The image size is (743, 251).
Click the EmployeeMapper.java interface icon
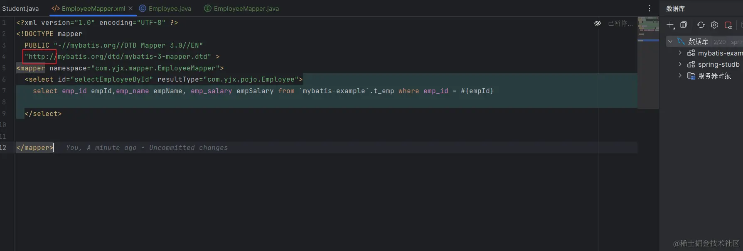(x=208, y=8)
